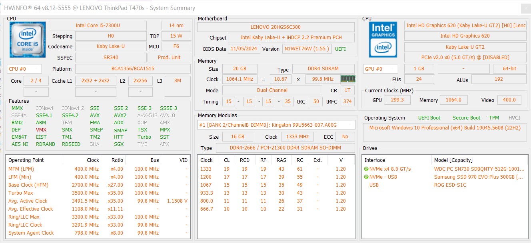Click the Microsoft Windows 10 Professional OS text
Image resolution: width=531 pixels, height=243 pixels.
tap(445, 128)
